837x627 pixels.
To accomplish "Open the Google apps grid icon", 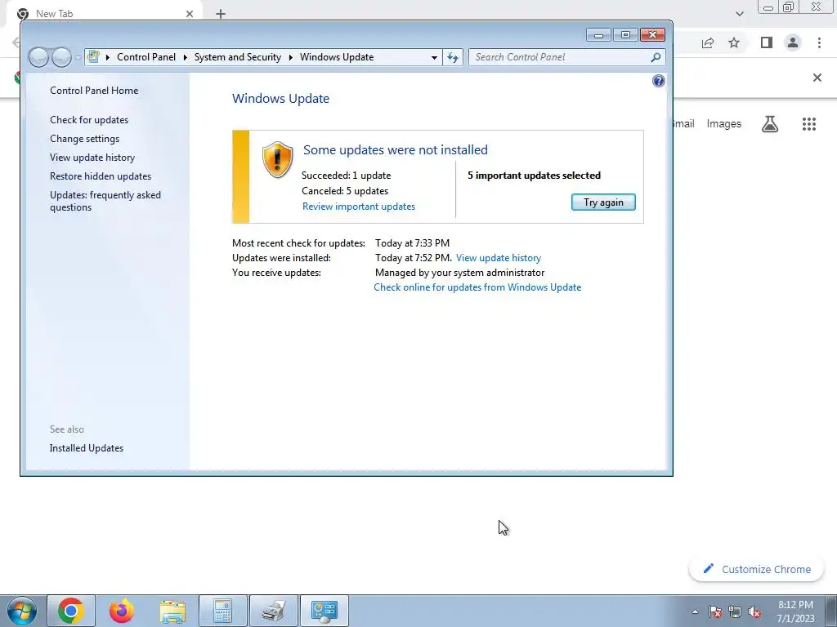I will click(x=809, y=124).
